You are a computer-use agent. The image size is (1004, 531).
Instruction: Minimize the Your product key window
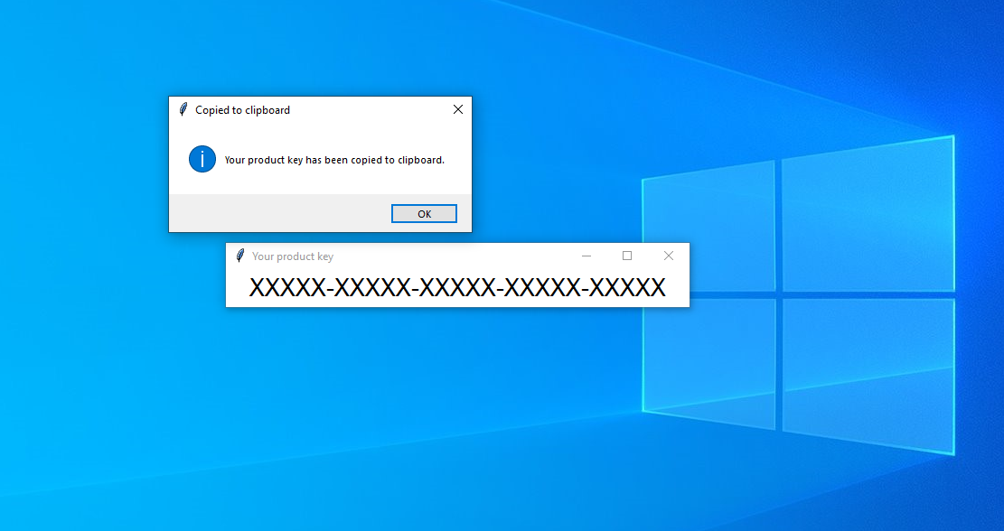click(586, 256)
